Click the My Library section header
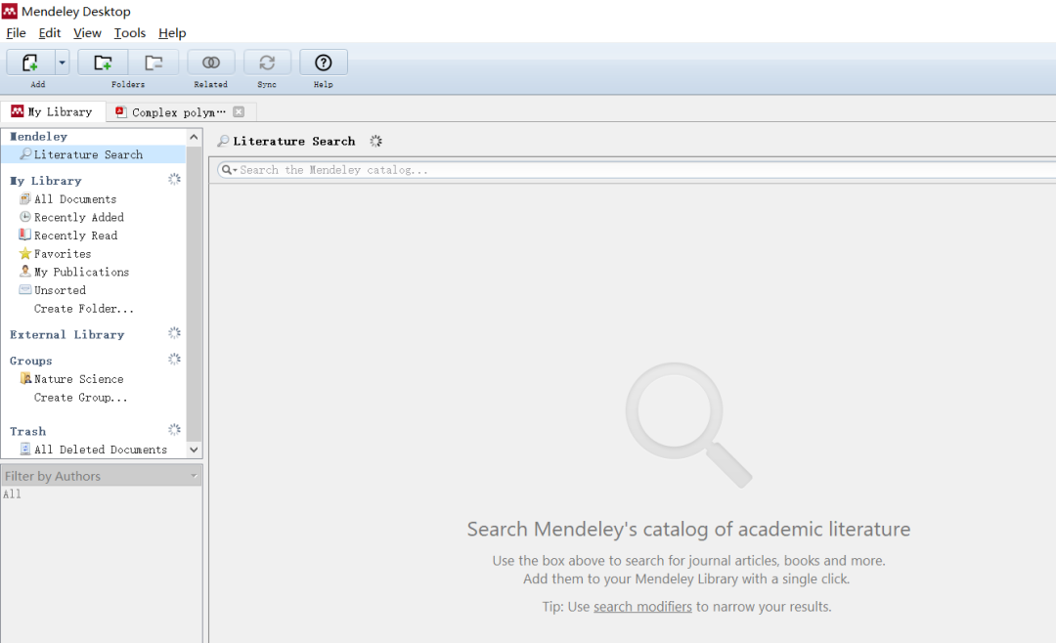1056x643 pixels. (x=46, y=181)
